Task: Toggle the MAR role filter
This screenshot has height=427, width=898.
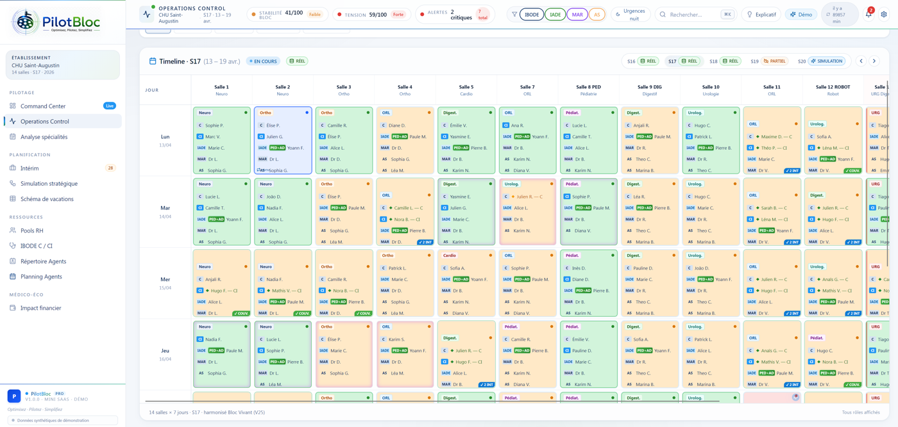Action: 577,14
